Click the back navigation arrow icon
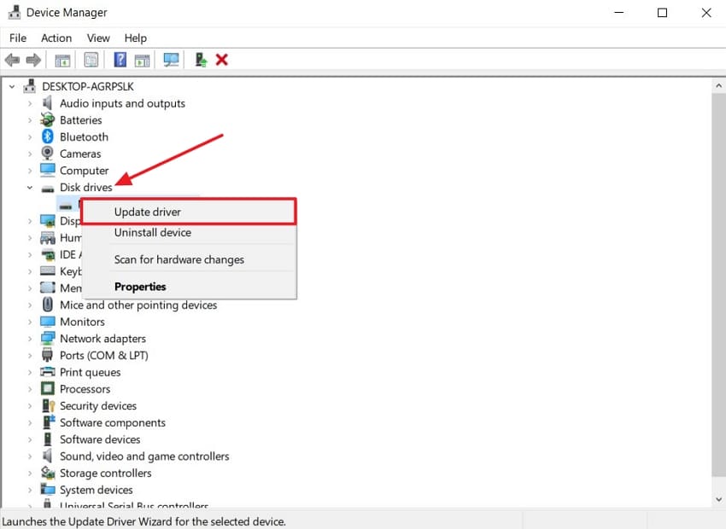The image size is (726, 529). point(12,60)
